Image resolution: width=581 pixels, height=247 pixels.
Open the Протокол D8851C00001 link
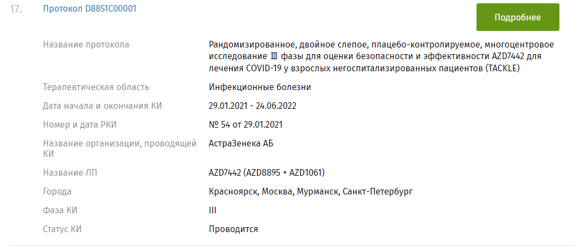pos(90,9)
